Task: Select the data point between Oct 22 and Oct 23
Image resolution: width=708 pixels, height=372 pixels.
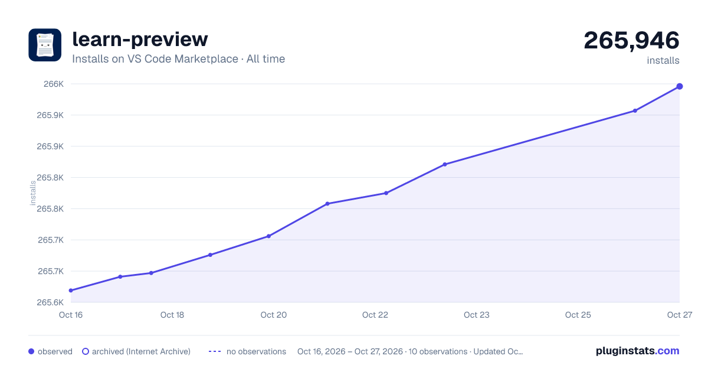Action: point(445,164)
